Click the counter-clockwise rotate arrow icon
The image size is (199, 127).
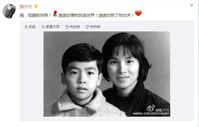point(67,27)
